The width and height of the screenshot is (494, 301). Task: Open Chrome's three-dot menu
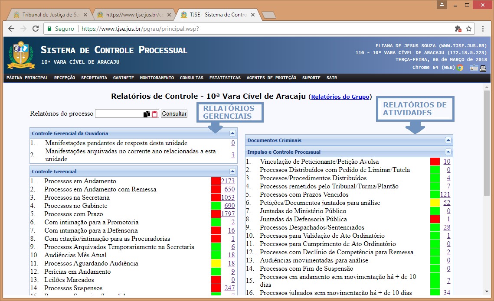[483, 29]
